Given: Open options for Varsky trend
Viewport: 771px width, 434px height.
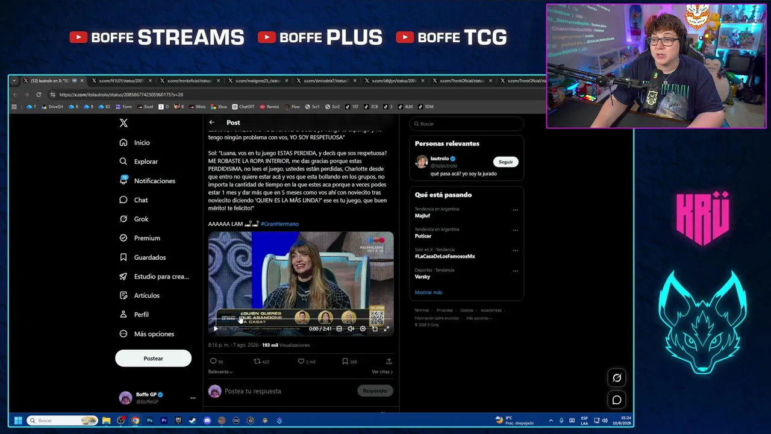Looking at the screenshot, I should 515,271.
